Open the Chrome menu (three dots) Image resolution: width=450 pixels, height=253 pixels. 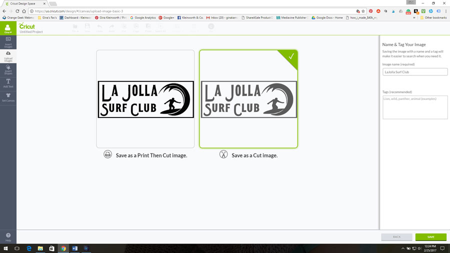pos(446,11)
